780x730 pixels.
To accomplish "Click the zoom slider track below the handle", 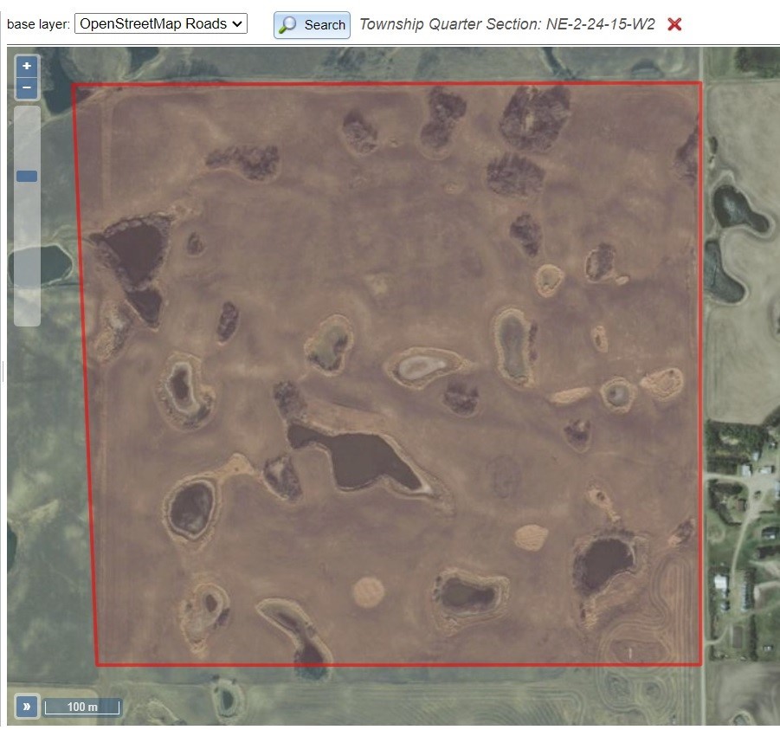I will 27,254.
